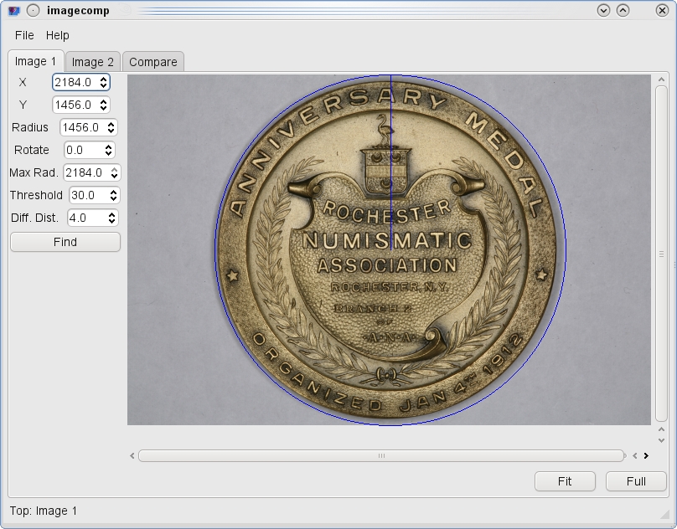Click the horizontal scrollbar handle

tap(381, 455)
